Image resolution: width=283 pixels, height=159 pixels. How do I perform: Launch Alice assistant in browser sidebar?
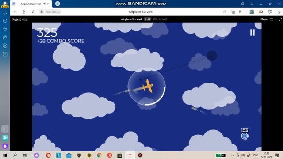tap(5, 146)
